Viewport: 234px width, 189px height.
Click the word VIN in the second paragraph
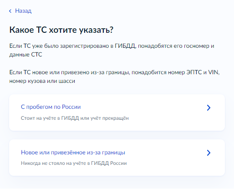[214, 72]
